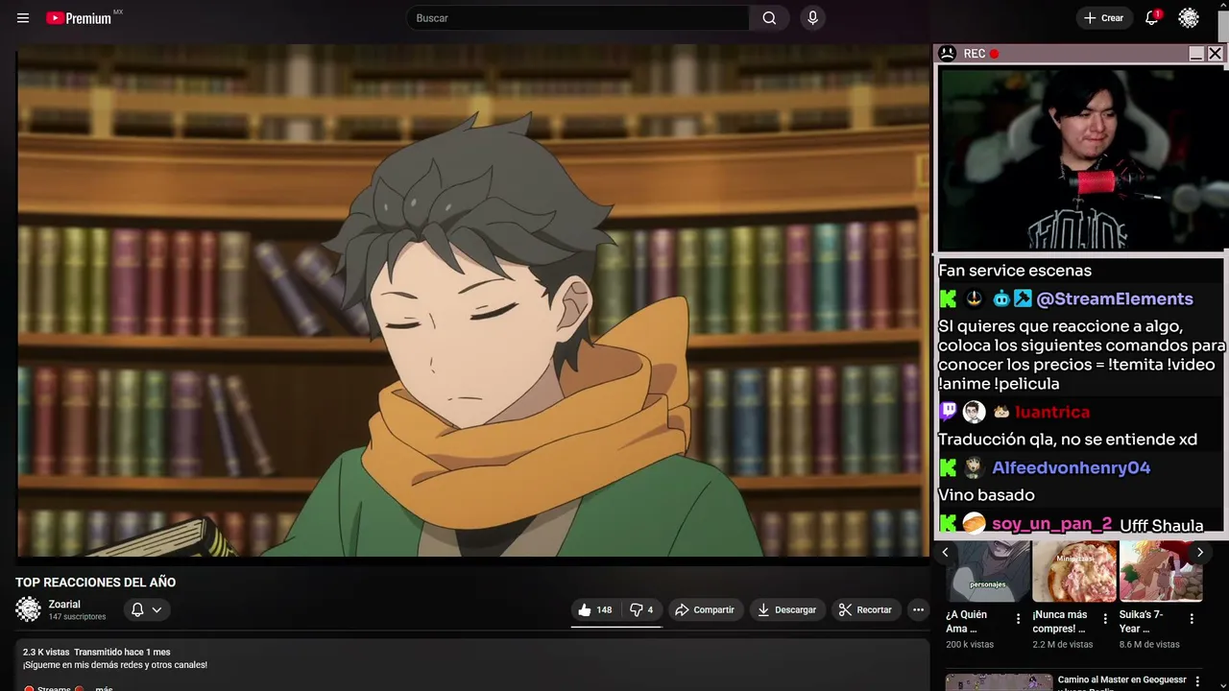
Task: Click the "200 k vistas" text
Action: pos(970,645)
